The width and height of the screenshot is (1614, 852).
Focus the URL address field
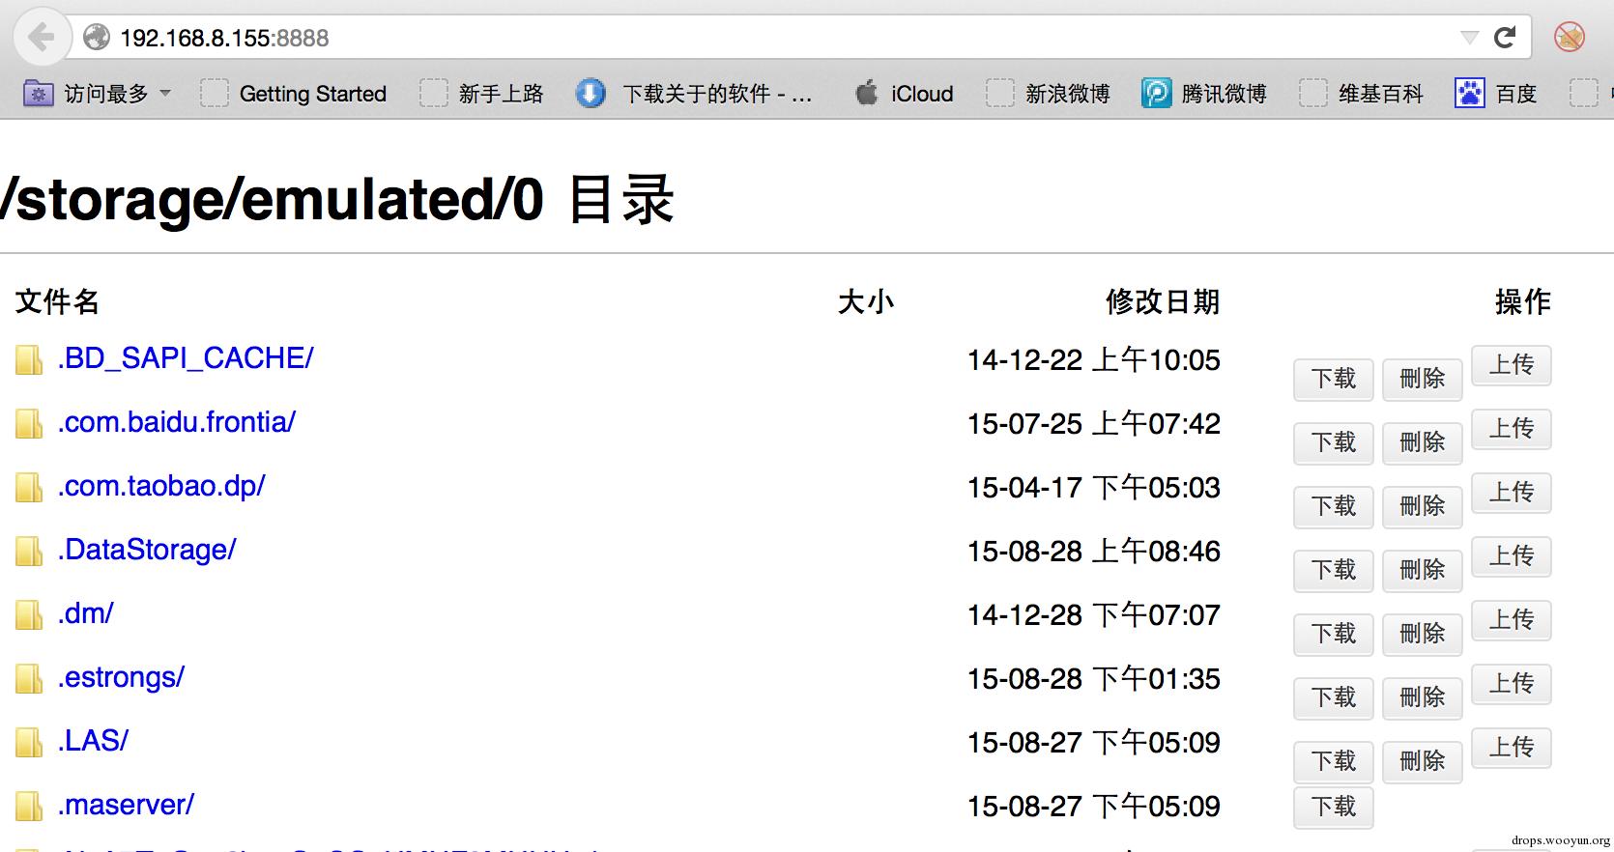coord(773,38)
